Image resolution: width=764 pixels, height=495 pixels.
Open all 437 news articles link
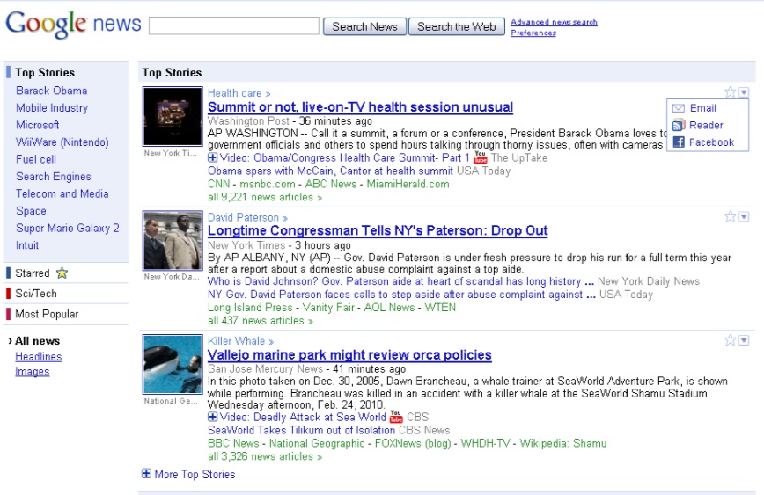[261, 321]
